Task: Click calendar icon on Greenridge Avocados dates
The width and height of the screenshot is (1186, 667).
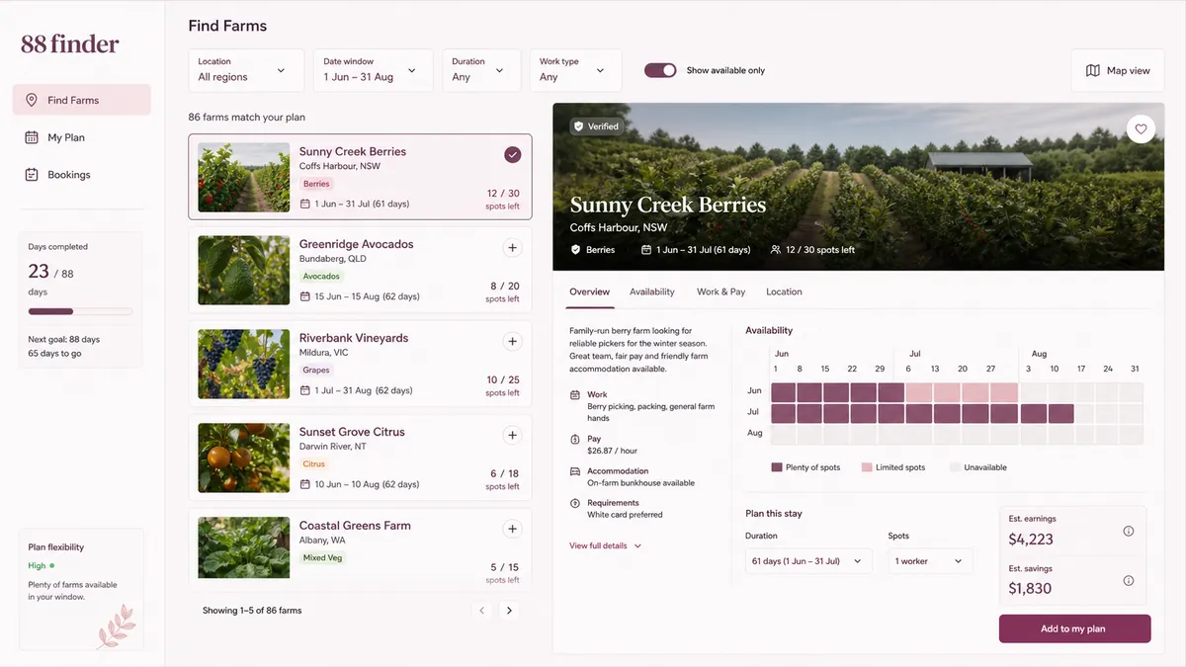Action: click(305, 296)
